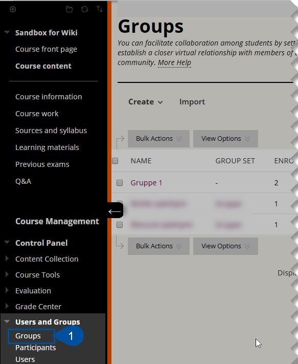Open the Create dropdown menu

coord(146,102)
